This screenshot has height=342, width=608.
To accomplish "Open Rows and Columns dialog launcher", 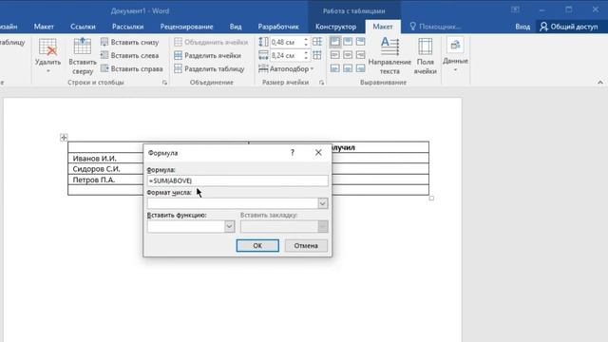I will coord(164,83).
